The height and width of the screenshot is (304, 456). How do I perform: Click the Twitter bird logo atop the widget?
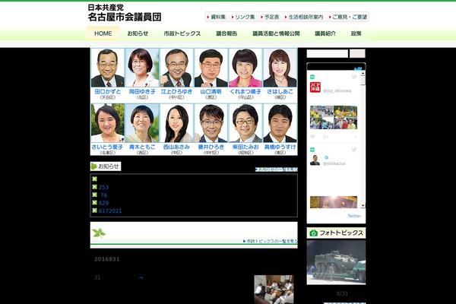(358, 69)
